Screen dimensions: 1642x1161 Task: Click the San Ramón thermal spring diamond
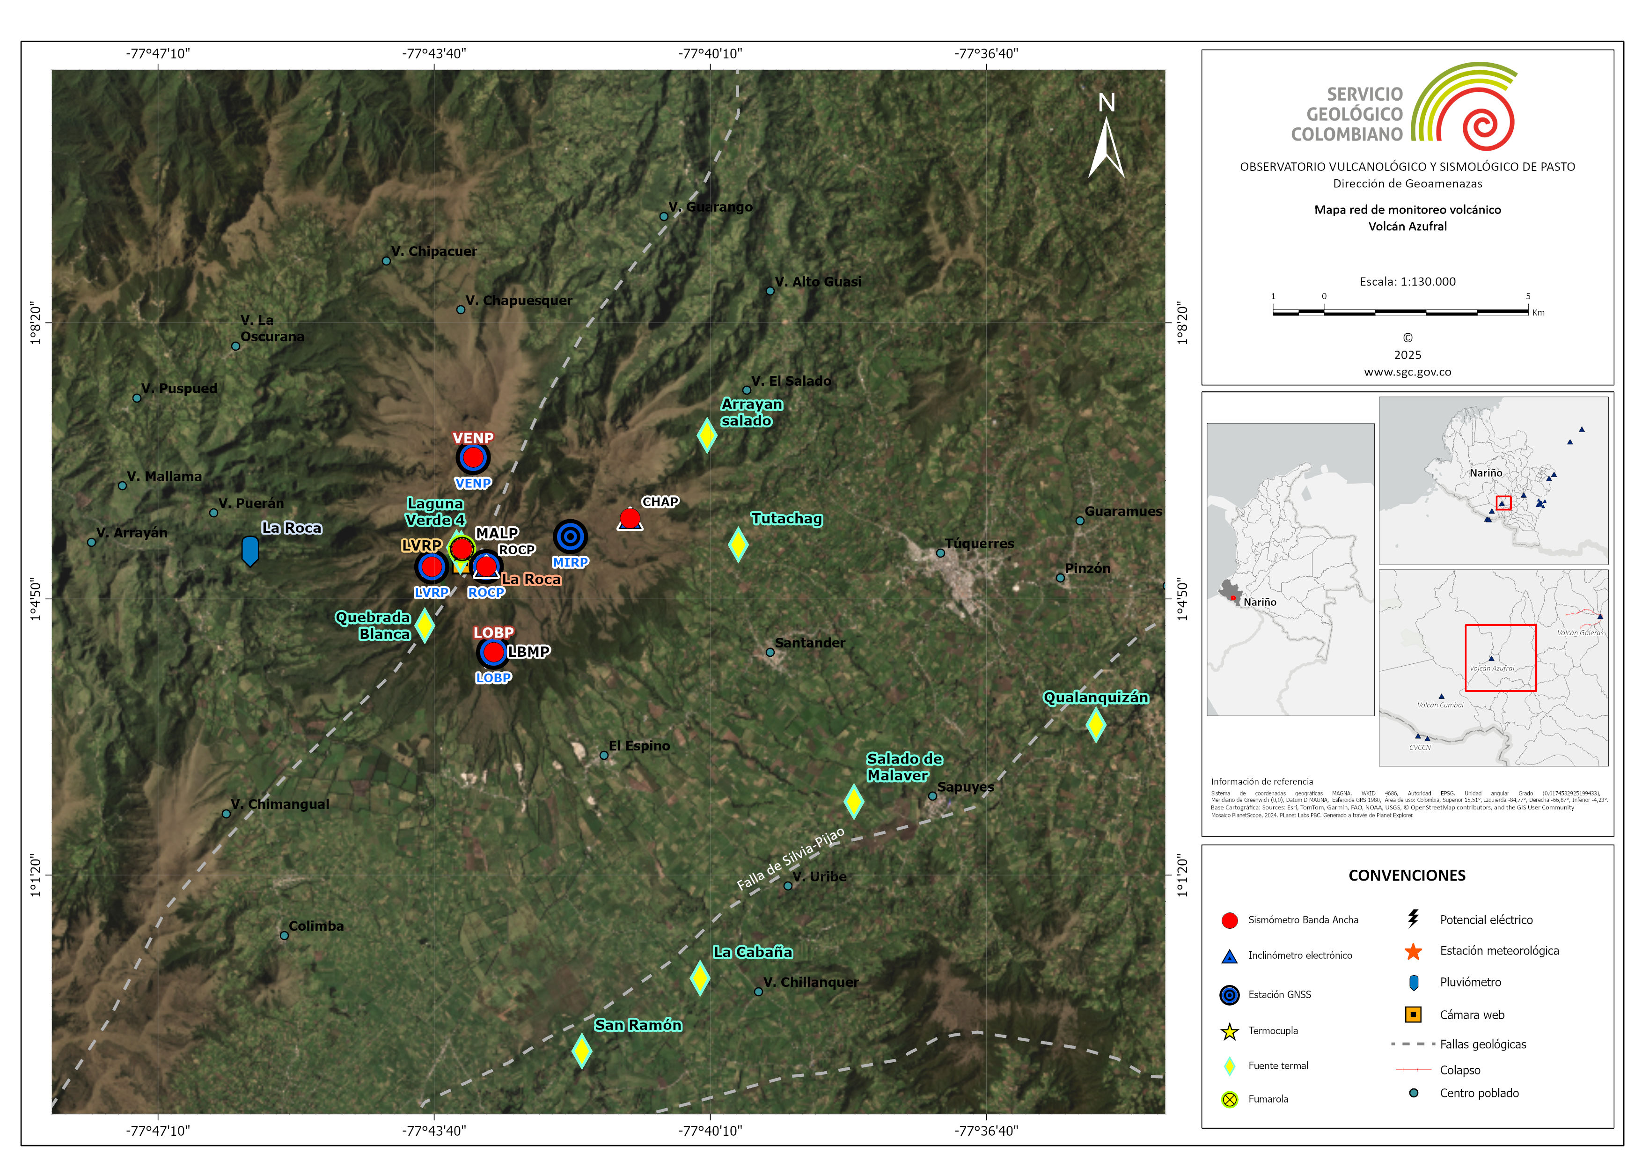pyautogui.click(x=582, y=1051)
